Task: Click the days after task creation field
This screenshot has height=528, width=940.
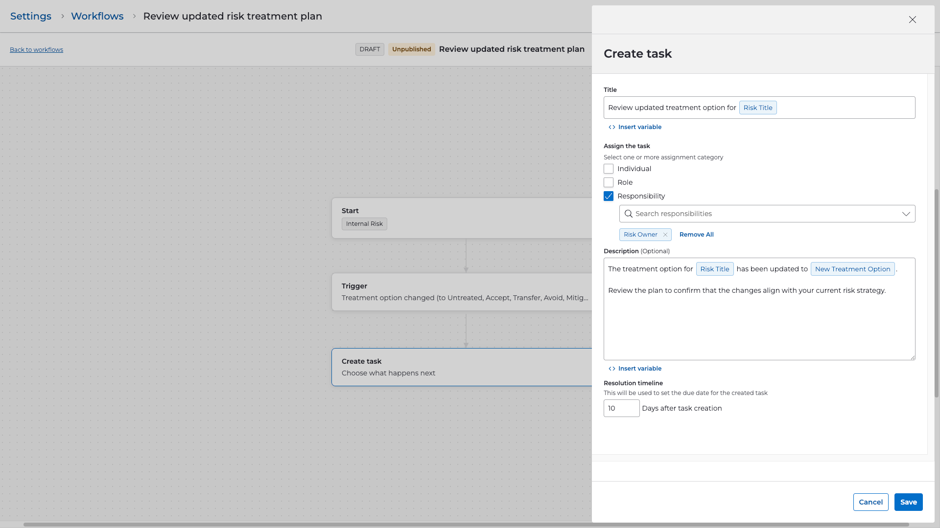Action: 621,408
